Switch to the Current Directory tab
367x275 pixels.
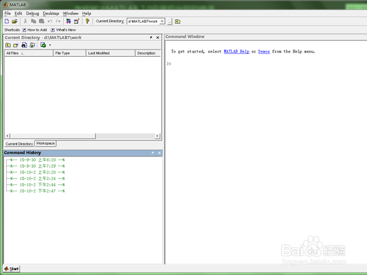19,144
